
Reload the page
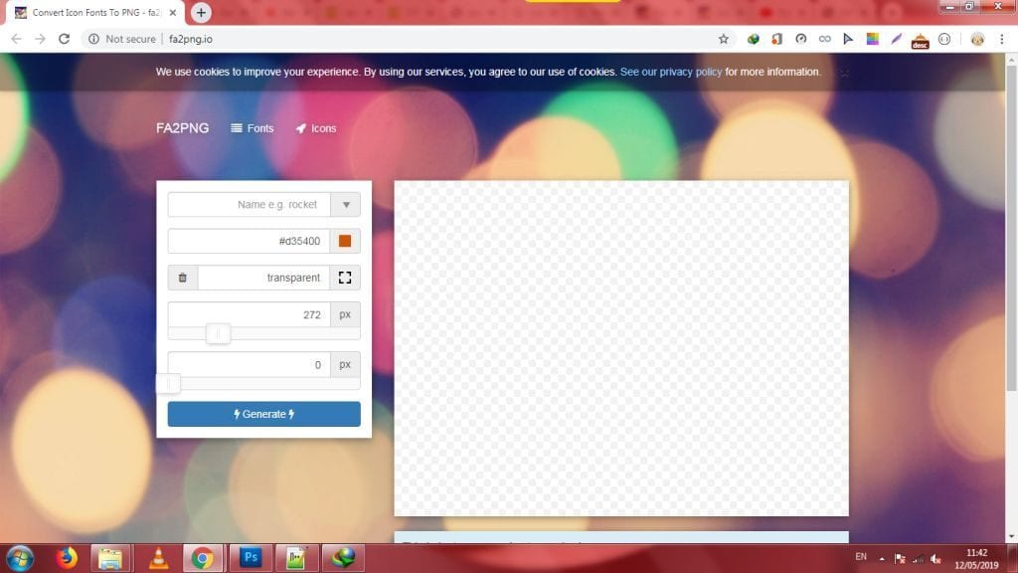click(64, 39)
